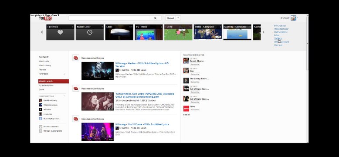Click the ESPN channel logo
The height and width of the screenshot is (157, 339).
point(186,108)
